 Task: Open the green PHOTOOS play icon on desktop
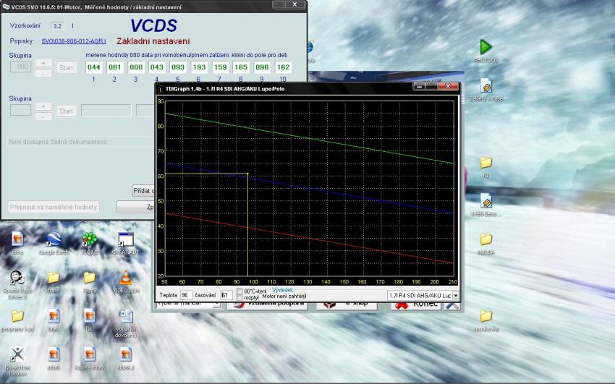coord(485,48)
